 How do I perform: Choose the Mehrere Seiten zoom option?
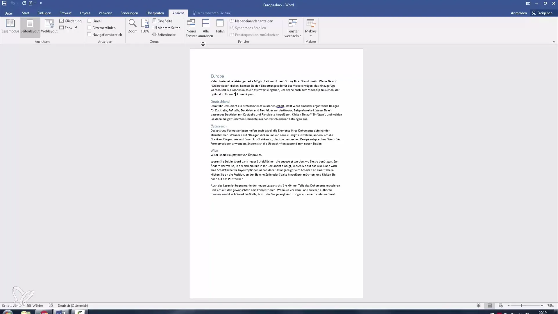(x=166, y=28)
